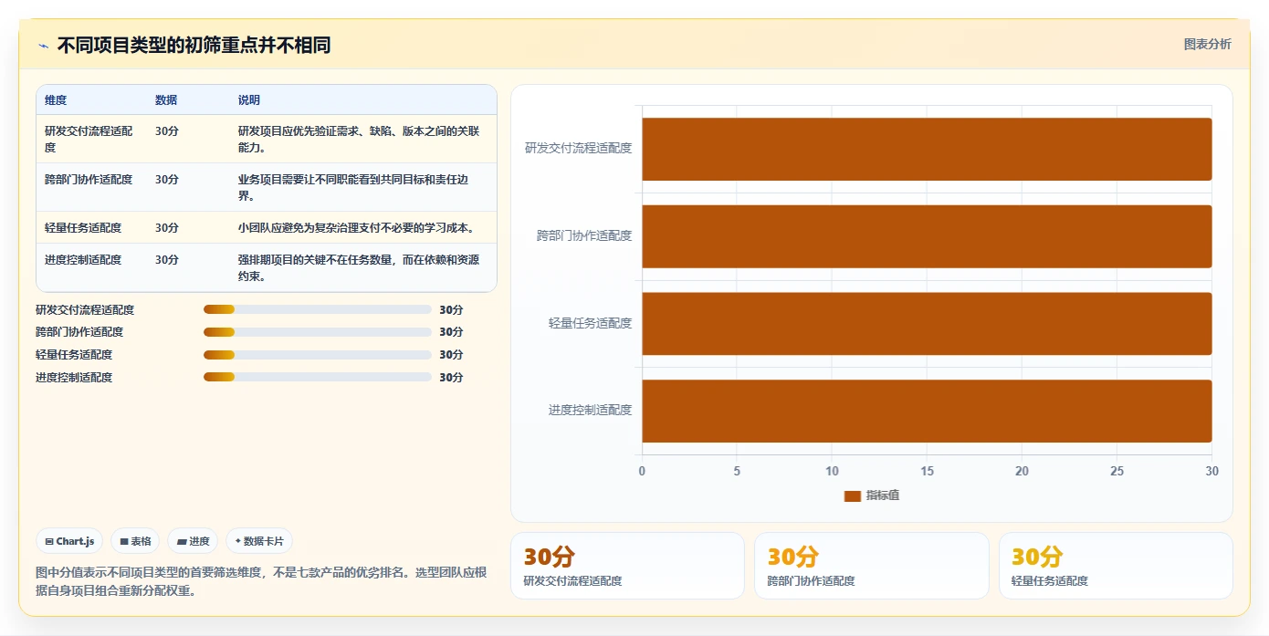Image resolution: width=1269 pixels, height=636 pixels.
Task: Click the 跨部门协作适配度 chart bar
Action: [927, 236]
